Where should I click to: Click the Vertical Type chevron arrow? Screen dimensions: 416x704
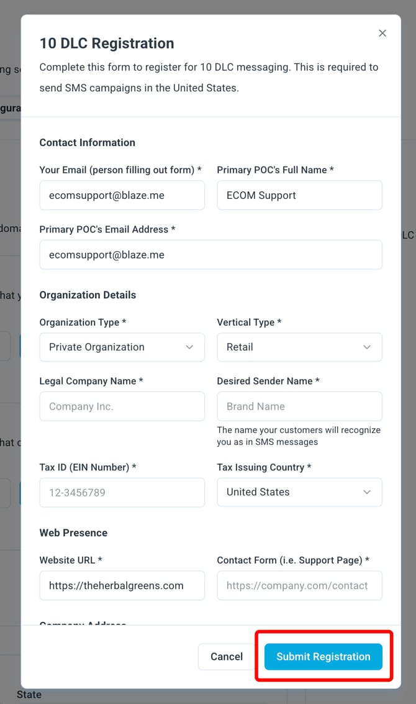point(366,347)
